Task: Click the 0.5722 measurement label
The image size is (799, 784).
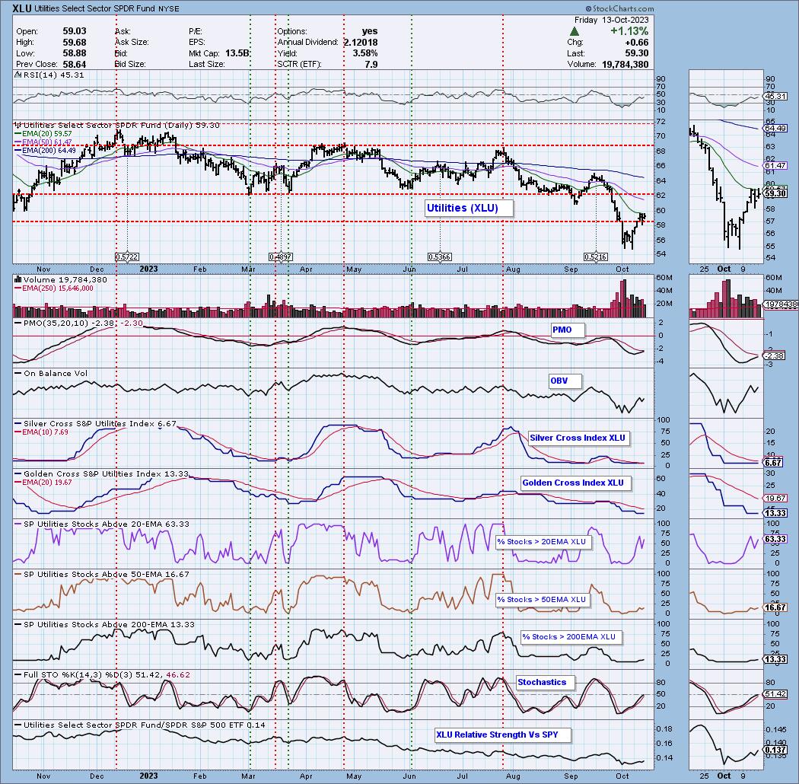Action: pos(127,257)
